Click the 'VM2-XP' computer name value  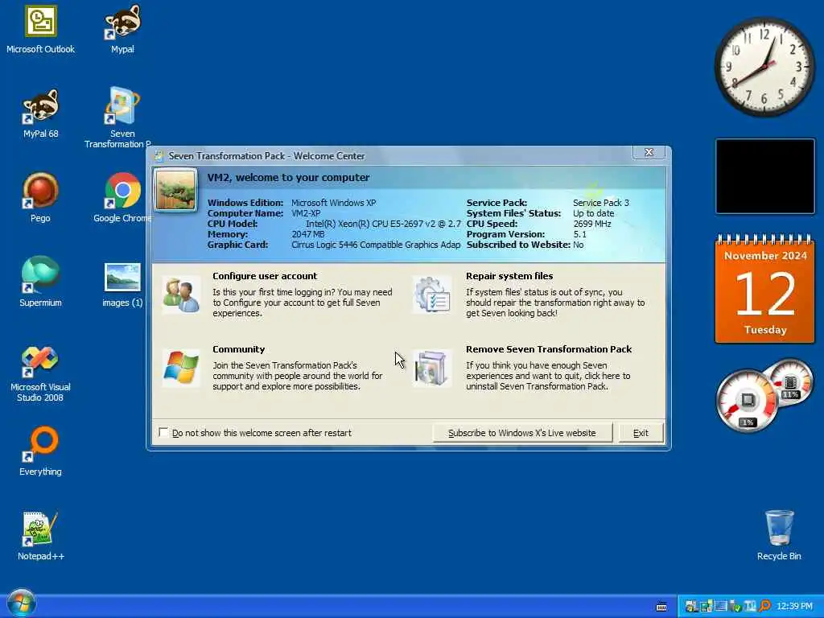click(x=306, y=213)
